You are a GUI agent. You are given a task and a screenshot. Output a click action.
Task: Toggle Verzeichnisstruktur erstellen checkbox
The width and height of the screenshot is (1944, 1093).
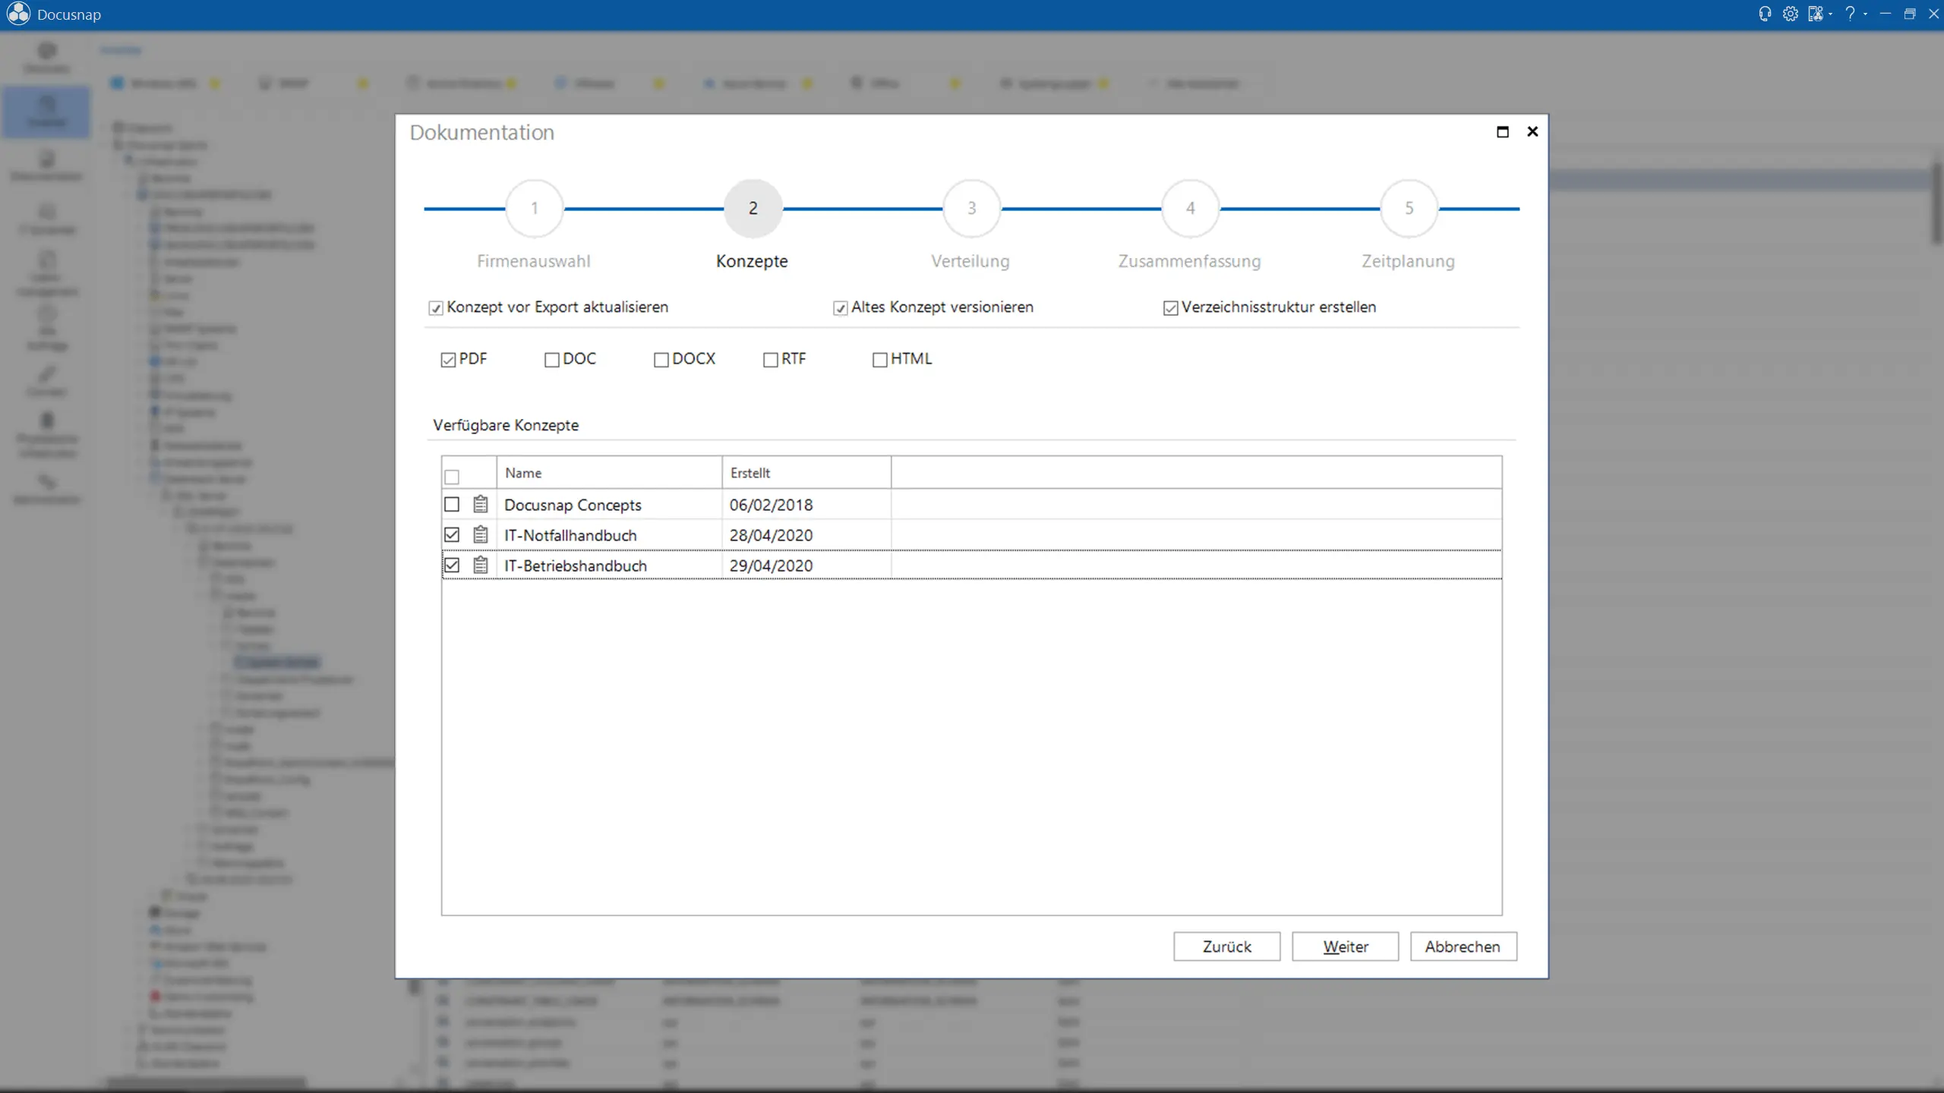click(1170, 308)
